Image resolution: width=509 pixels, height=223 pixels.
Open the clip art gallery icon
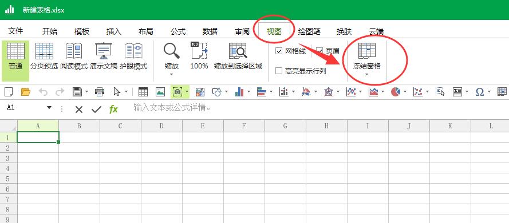point(200,92)
